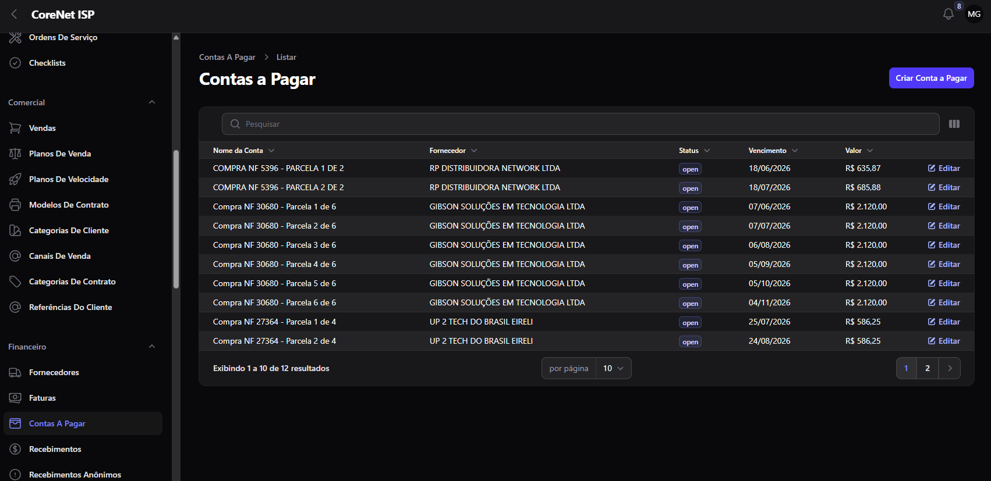991x481 pixels.
Task: Collapse the Comercial sidebar section
Action: coord(152,102)
